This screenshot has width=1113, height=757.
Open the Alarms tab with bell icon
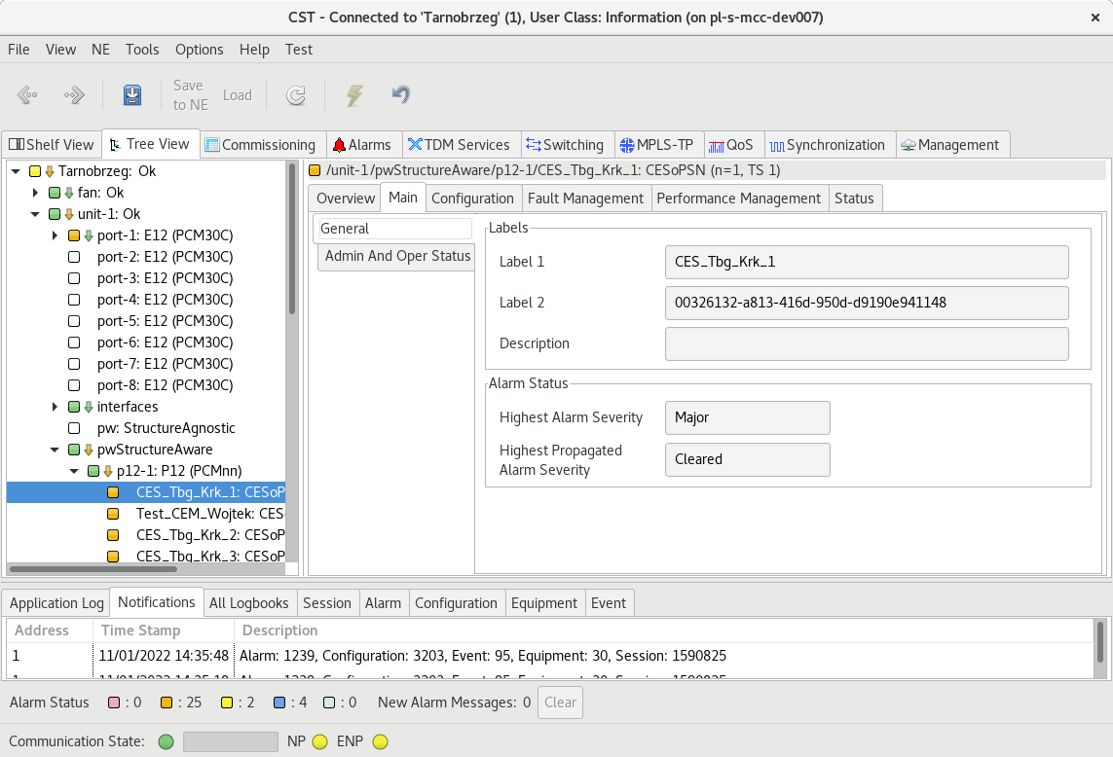point(361,145)
